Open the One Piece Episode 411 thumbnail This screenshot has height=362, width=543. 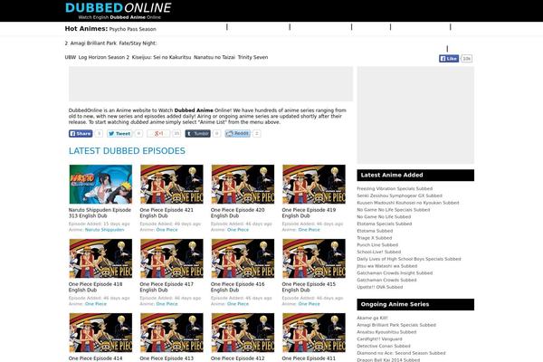(x=314, y=333)
